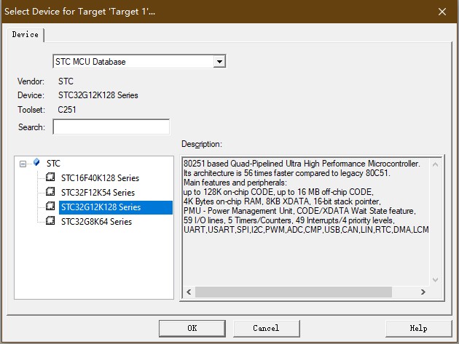The image size is (459, 344).
Task: Click the description line 'up to 128K on-chip CODE'
Action: click(278, 192)
